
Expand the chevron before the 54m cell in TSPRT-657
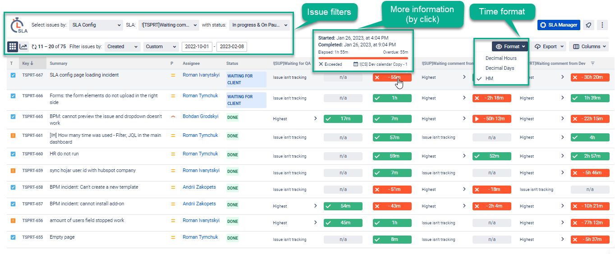click(x=316, y=206)
